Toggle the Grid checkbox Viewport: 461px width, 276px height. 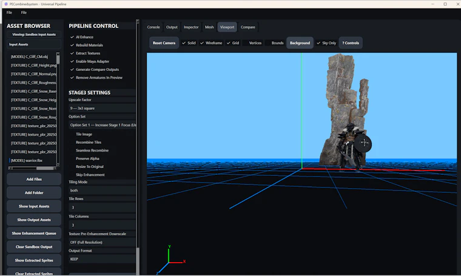pyautogui.click(x=232, y=43)
